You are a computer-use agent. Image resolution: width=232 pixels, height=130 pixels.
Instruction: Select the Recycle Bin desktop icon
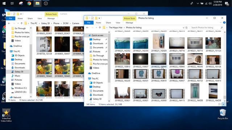[x=223, y=114]
